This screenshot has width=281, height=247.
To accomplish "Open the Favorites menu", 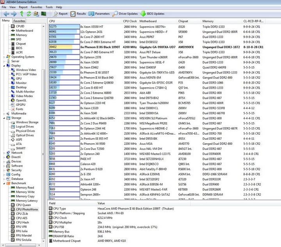I will [x=36, y=7].
